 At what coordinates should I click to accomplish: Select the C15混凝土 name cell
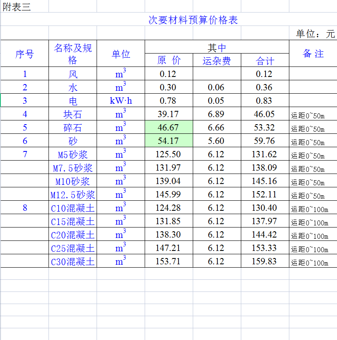[x=73, y=221]
